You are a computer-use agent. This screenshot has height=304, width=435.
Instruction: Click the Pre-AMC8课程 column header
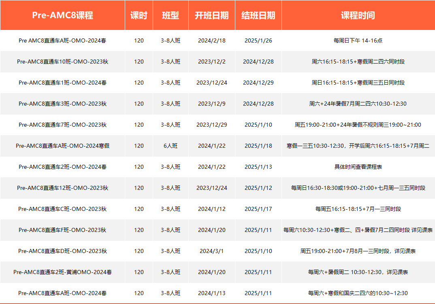[62, 15]
